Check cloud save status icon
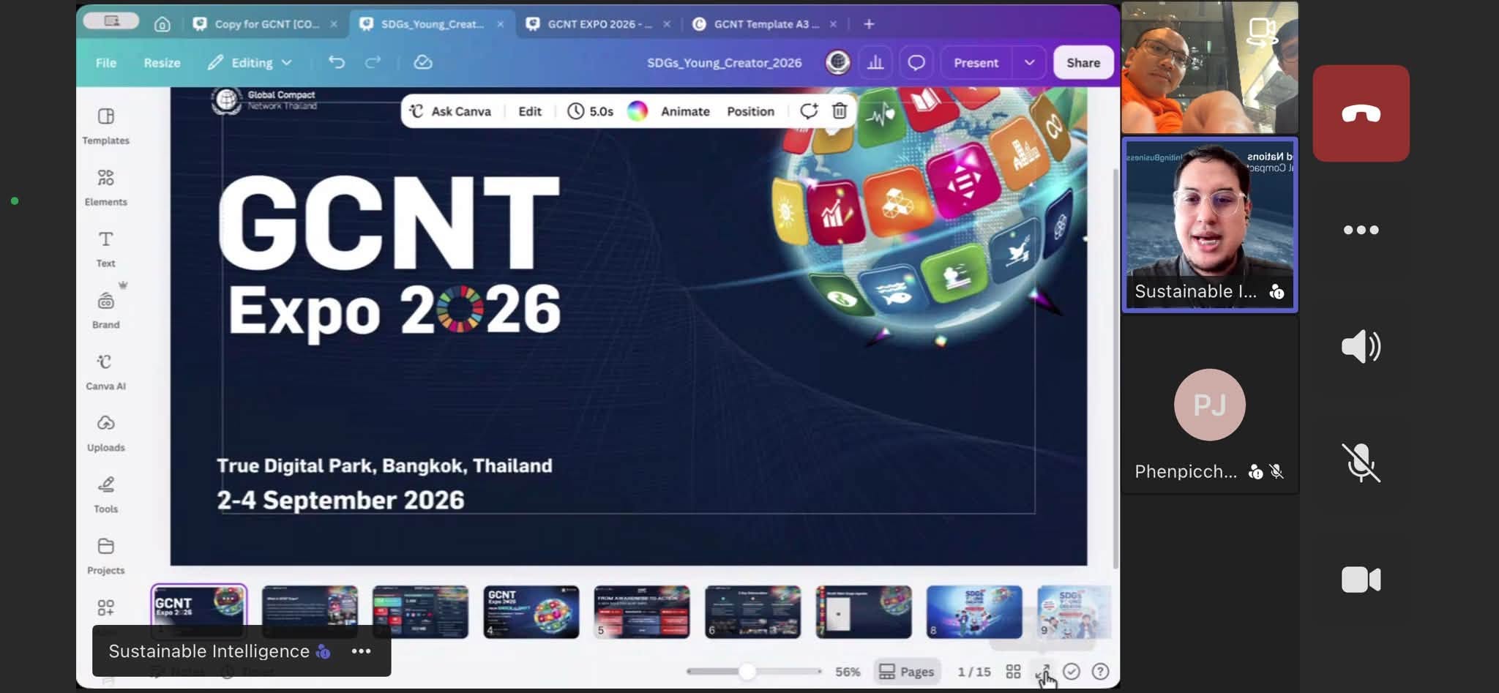This screenshot has height=693, width=1499. (x=423, y=62)
